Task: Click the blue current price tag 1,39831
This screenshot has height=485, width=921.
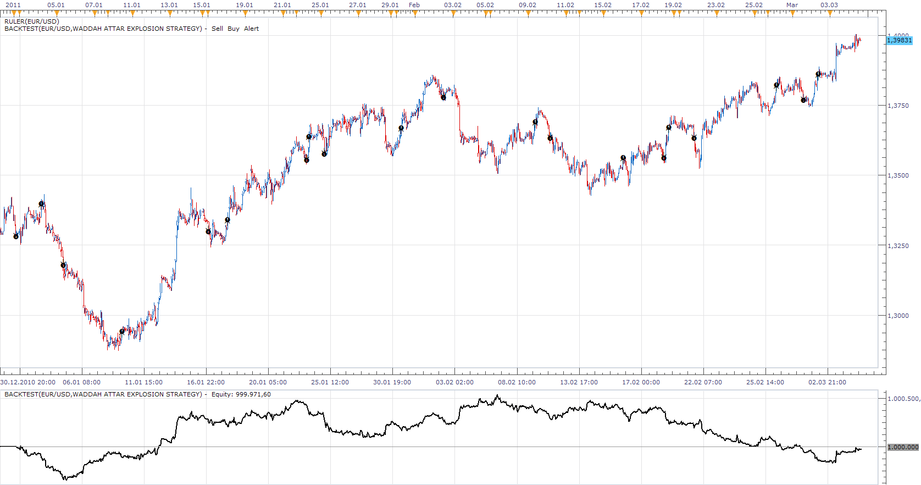Action: click(900, 40)
